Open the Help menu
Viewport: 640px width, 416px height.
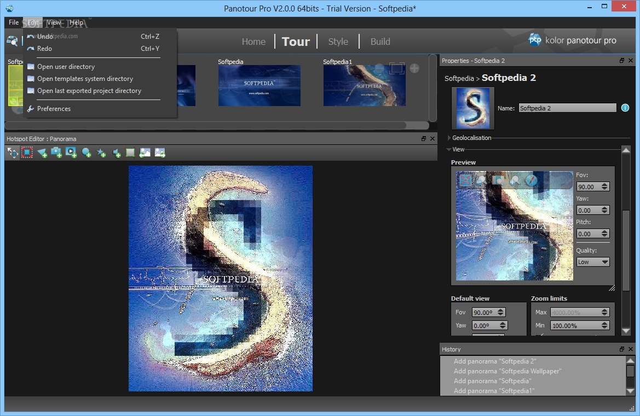point(76,22)
